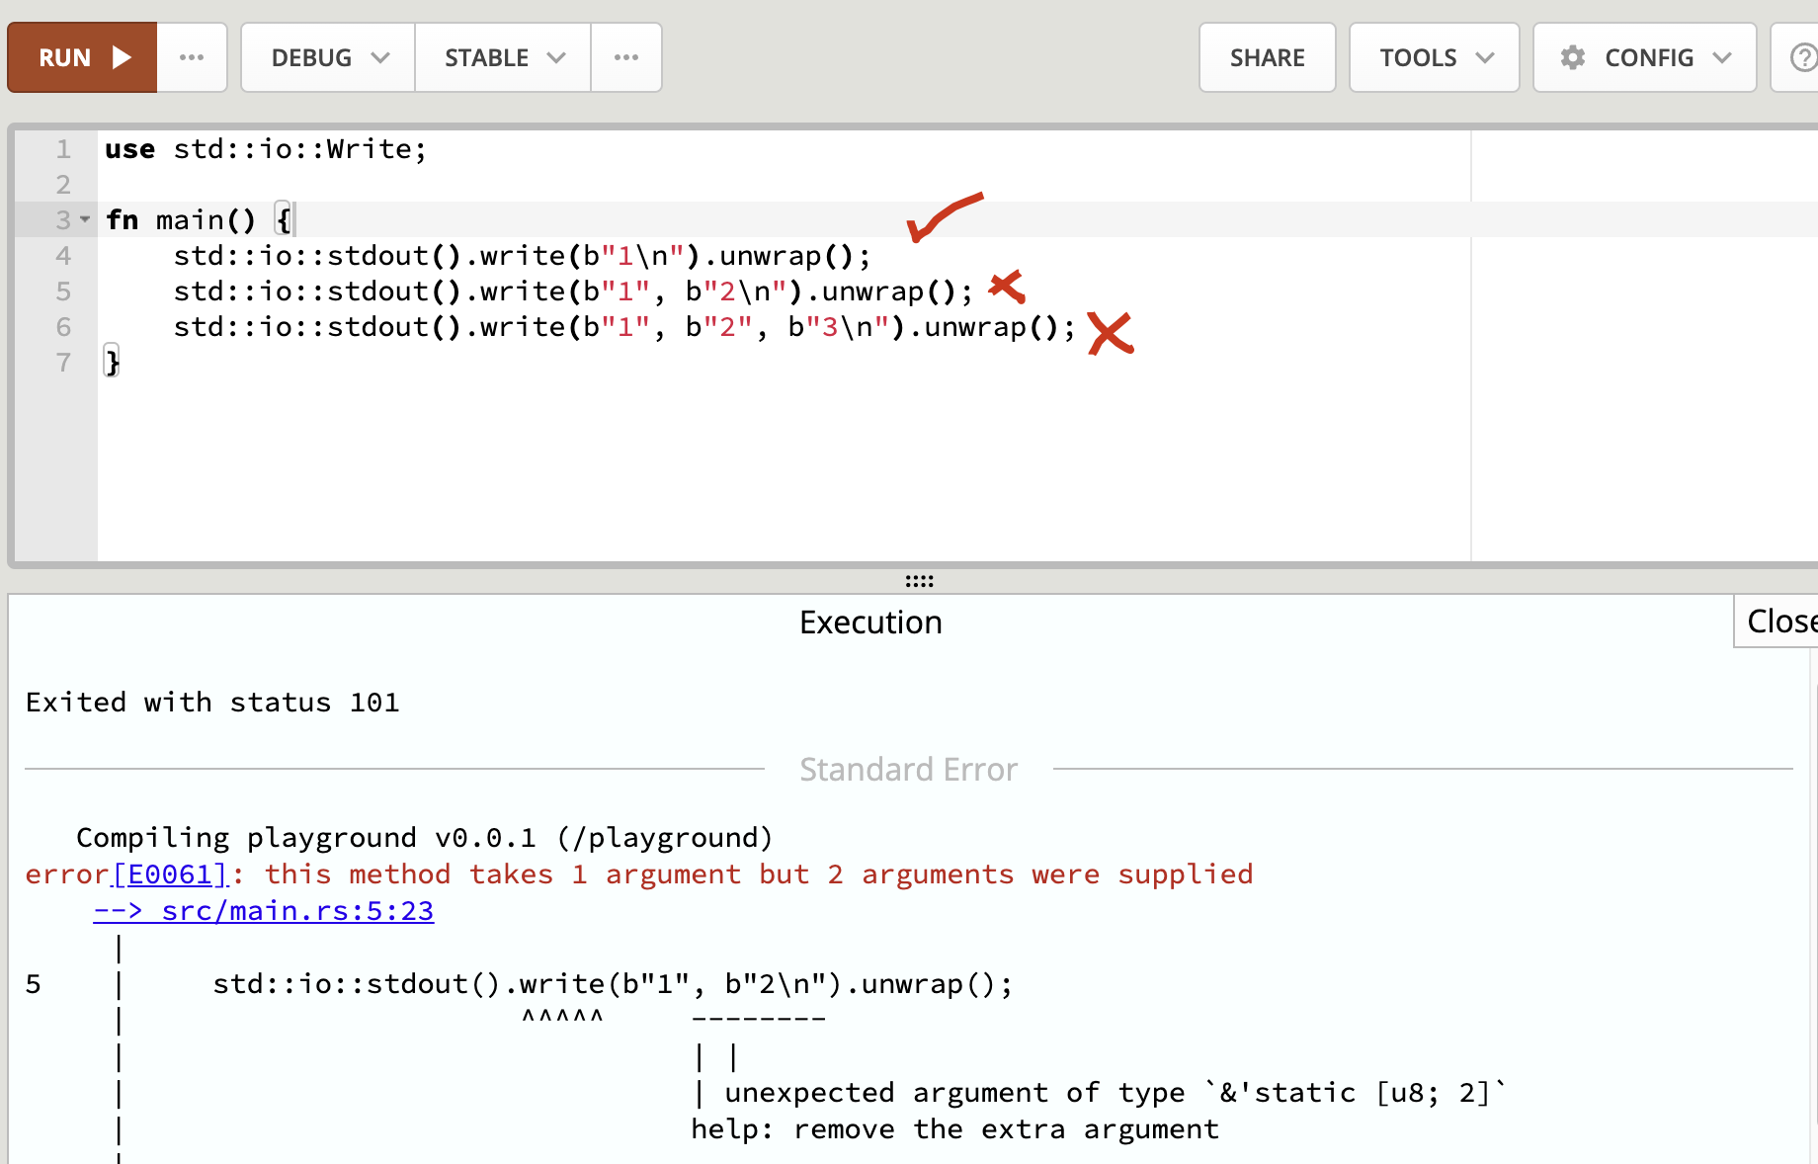
Task: Click line number 1 in gutter
Action: pyautogui.click(x=63, y=149)
